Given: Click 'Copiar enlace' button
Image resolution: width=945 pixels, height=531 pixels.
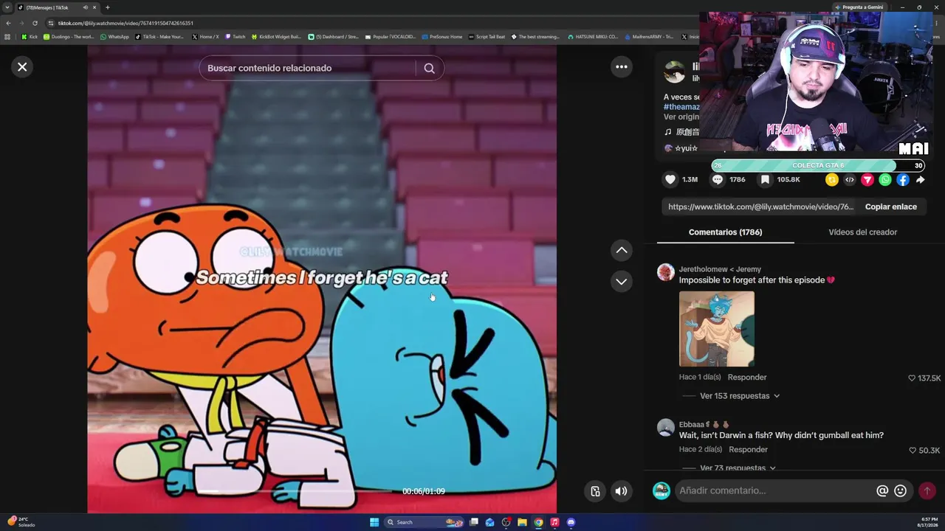Looking at the screenshot, I should pos(891,206).
